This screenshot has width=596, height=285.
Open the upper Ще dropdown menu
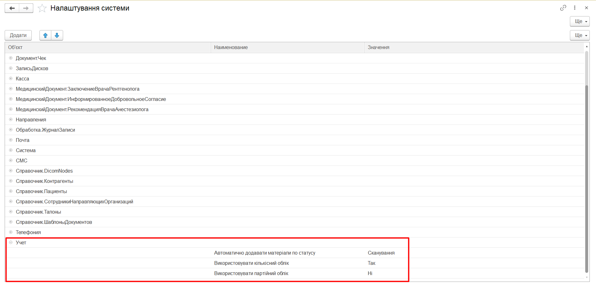coord(580,21)
